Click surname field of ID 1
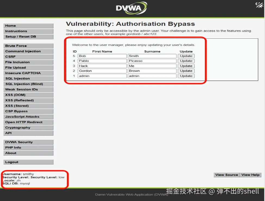 click(x=152, y=76)
